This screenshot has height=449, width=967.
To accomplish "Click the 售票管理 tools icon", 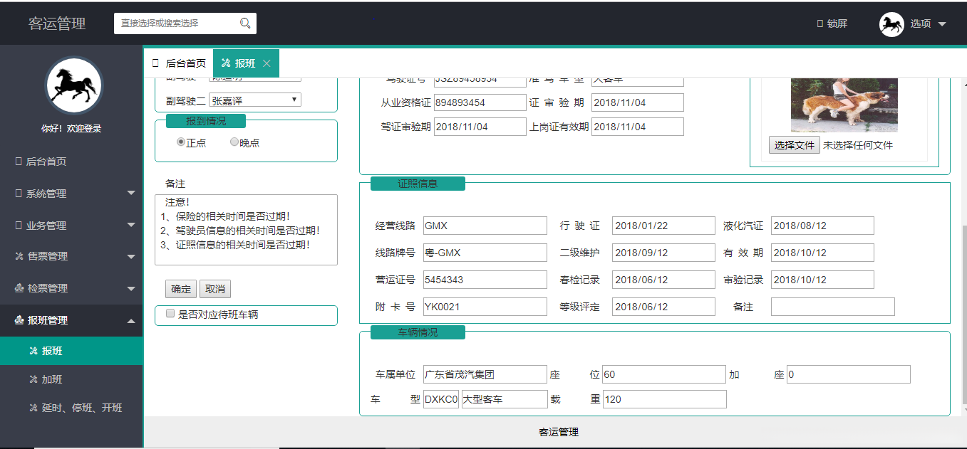I will click(x=19, y=256).
